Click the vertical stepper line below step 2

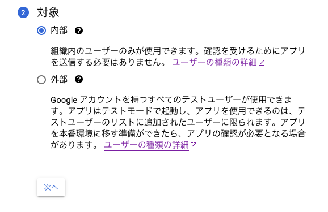pyautogui.click(x=23, y=116)
